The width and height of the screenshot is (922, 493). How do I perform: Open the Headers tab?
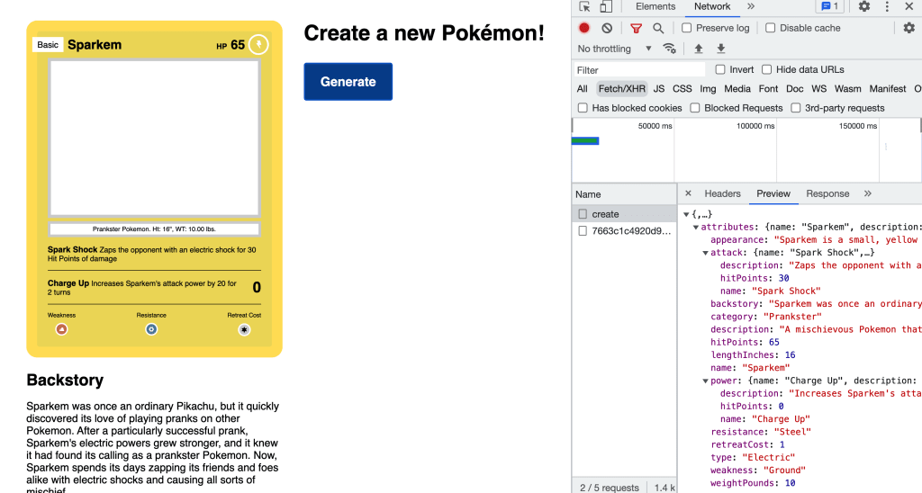(722, 193)
